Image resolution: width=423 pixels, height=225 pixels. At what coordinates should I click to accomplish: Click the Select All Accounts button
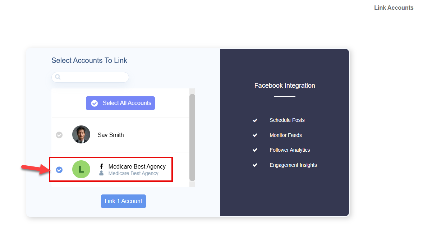(x=120, y=103)
